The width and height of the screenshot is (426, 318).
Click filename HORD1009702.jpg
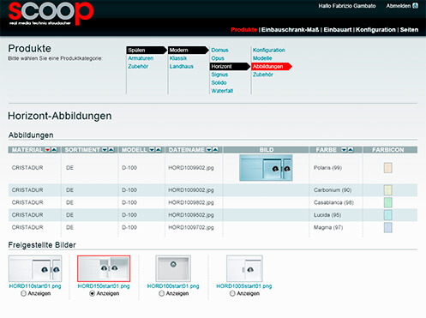click(191, 227)
